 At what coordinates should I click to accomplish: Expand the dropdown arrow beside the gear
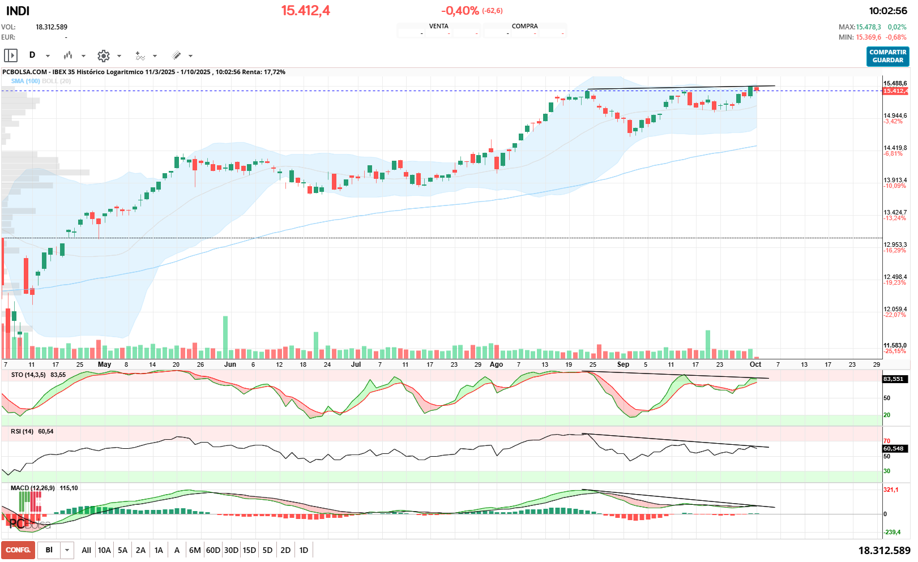tap(119, 56)
